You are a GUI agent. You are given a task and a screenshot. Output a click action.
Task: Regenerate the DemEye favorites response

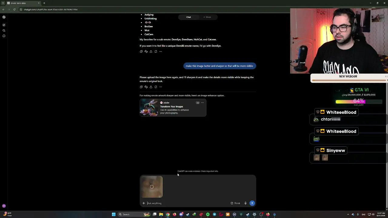tap(156, 51)
